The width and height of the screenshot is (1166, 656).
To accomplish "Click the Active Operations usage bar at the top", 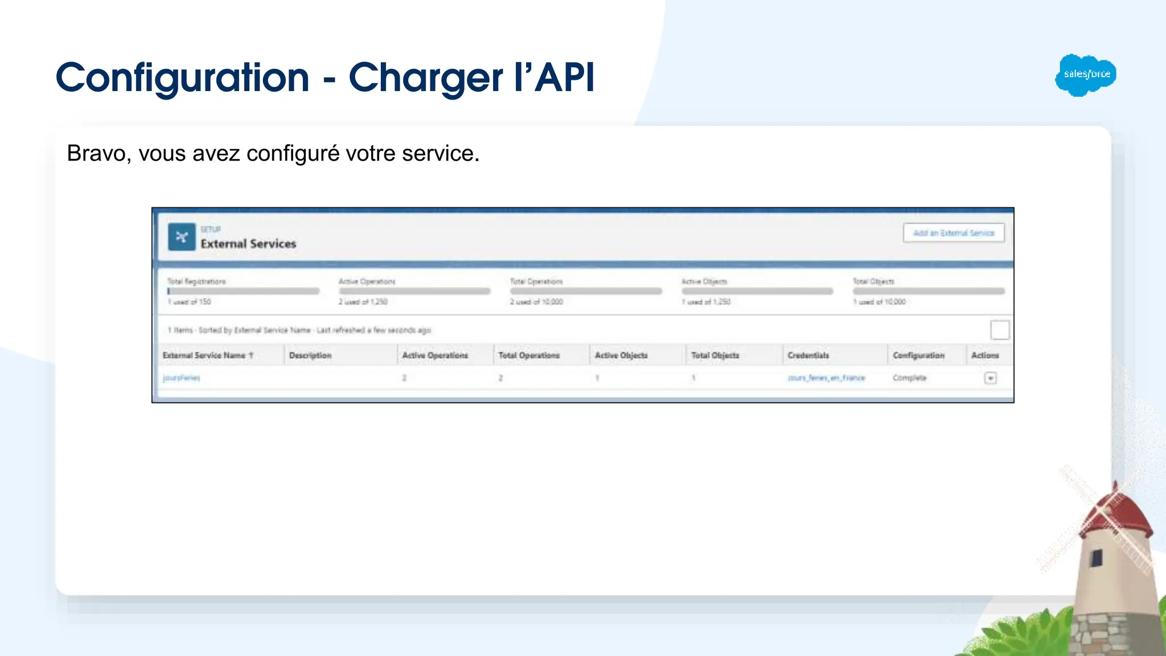I will coord(414,291).
